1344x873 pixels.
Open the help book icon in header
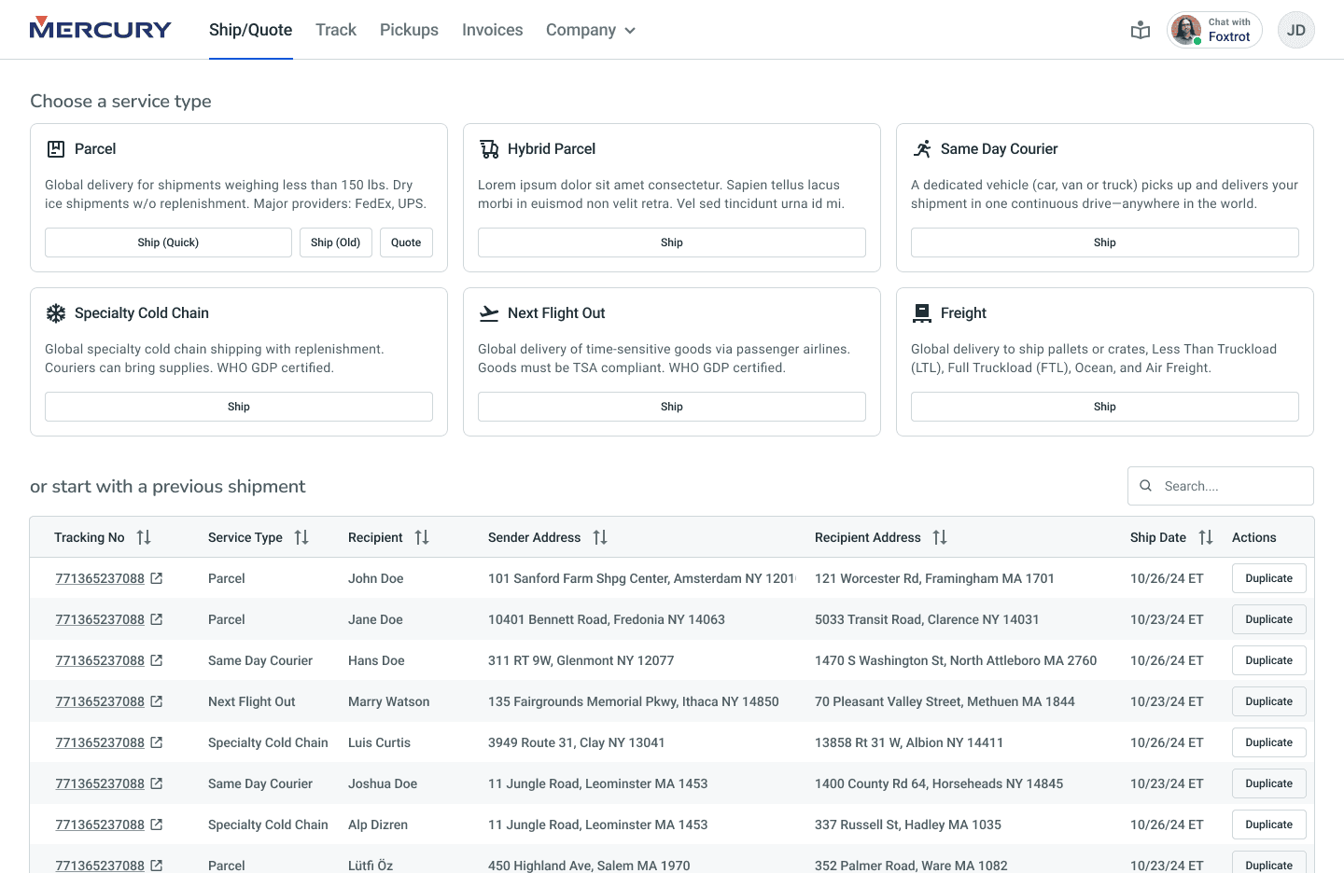coord(1141,30)
